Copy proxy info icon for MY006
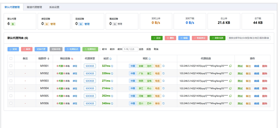Screen dimensions: 278x128 [230, 103]
